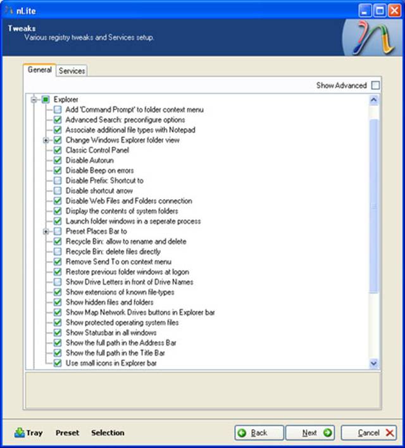Click green arrow icon on Next button
The image size is (405, 448).
327,433
